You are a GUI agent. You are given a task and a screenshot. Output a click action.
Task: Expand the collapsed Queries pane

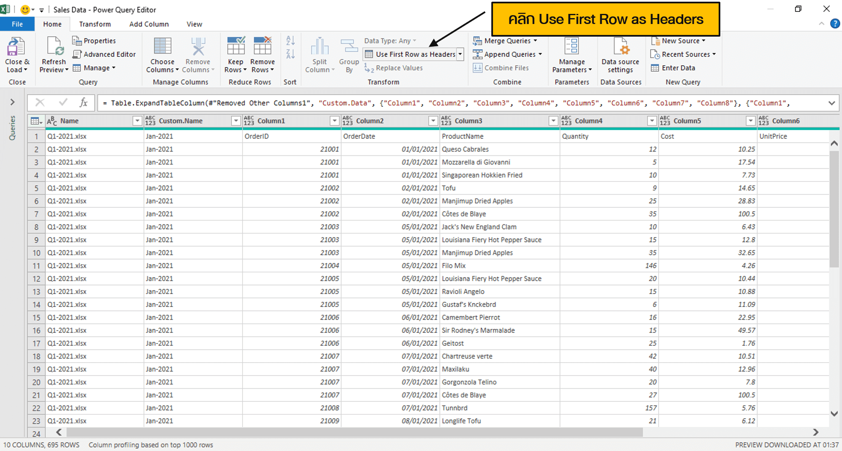[x=12, y=102]
